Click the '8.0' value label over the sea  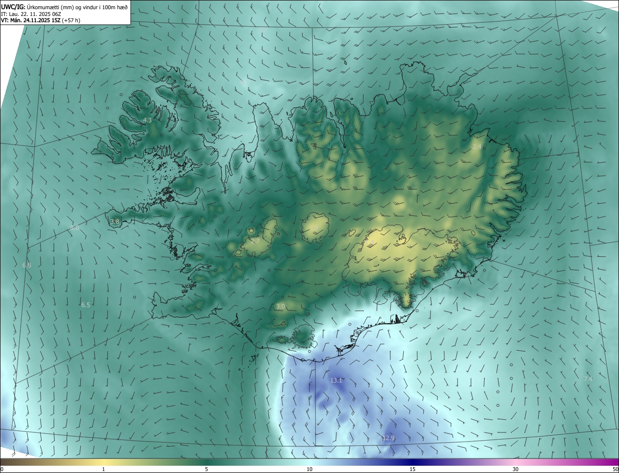(74, 227)
